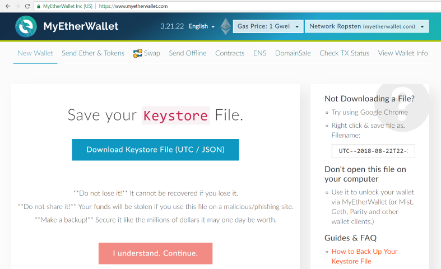Click the Ethereum diamond icon in header
441x269 pixels.
(226, 26)
